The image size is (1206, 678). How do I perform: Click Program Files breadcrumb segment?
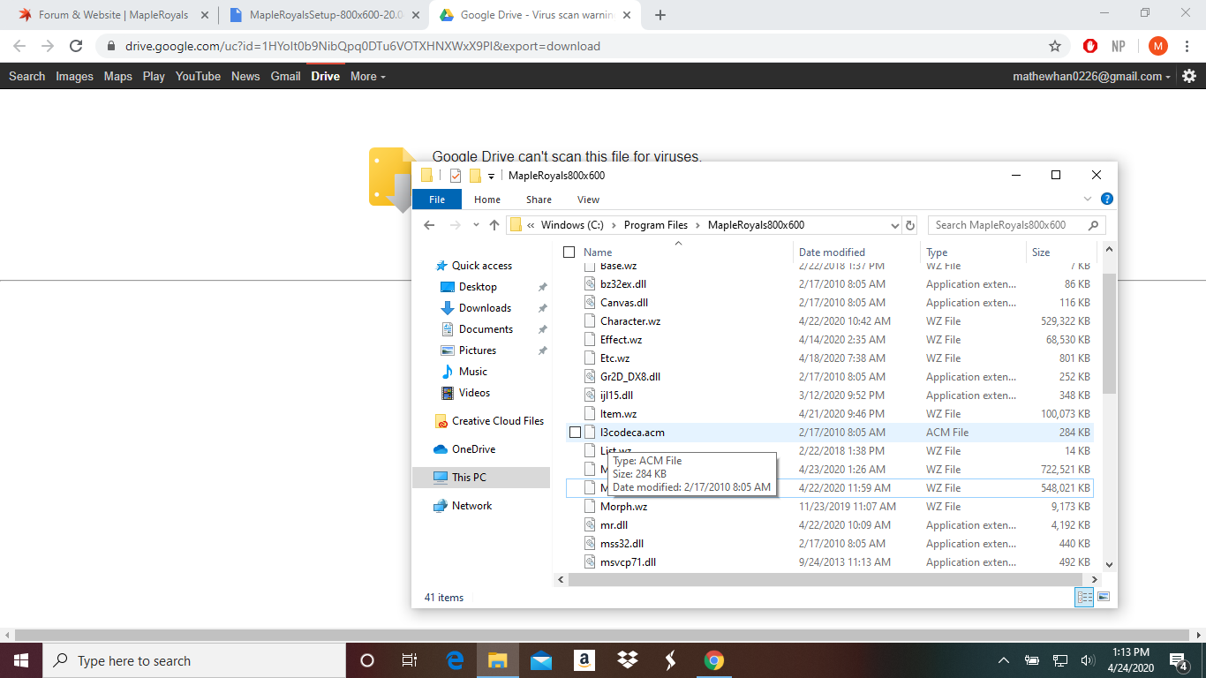[x=656, y=225]
